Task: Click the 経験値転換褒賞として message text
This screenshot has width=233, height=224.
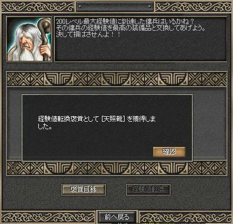Action: coord(68,119)
